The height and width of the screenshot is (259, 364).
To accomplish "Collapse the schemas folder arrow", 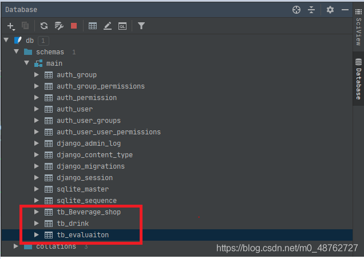I will (x=16, y=51).
